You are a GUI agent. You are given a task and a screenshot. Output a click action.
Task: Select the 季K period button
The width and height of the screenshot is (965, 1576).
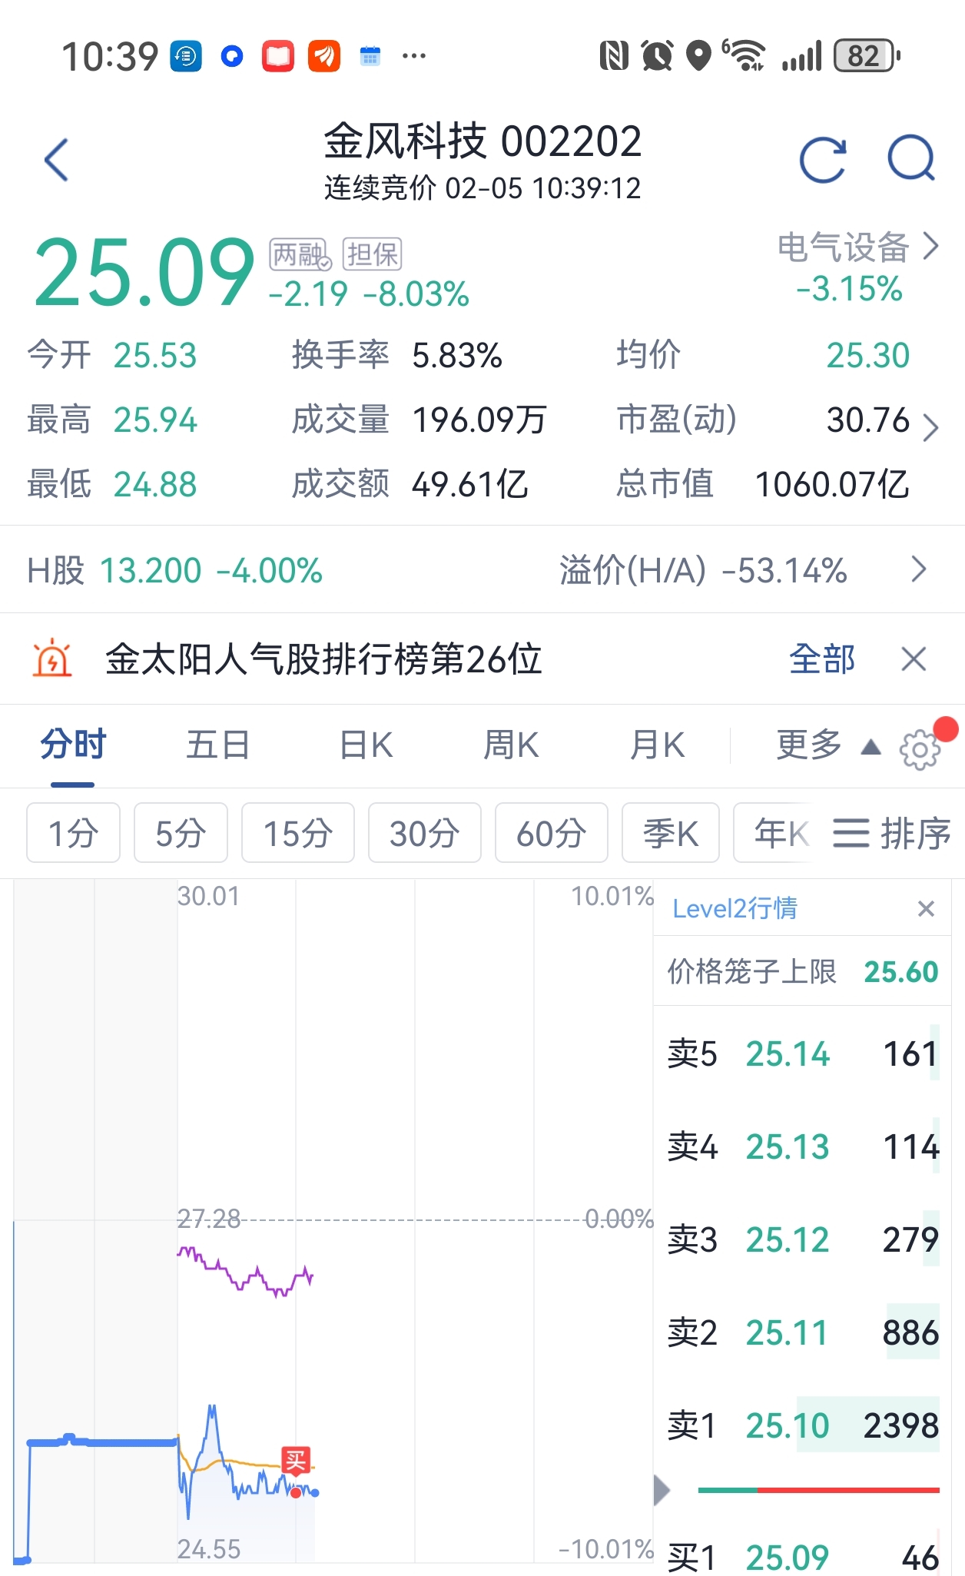(x=671, y=833)
